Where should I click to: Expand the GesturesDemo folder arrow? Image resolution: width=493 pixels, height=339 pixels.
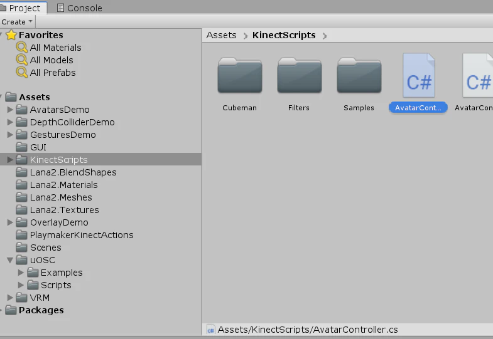10,135
